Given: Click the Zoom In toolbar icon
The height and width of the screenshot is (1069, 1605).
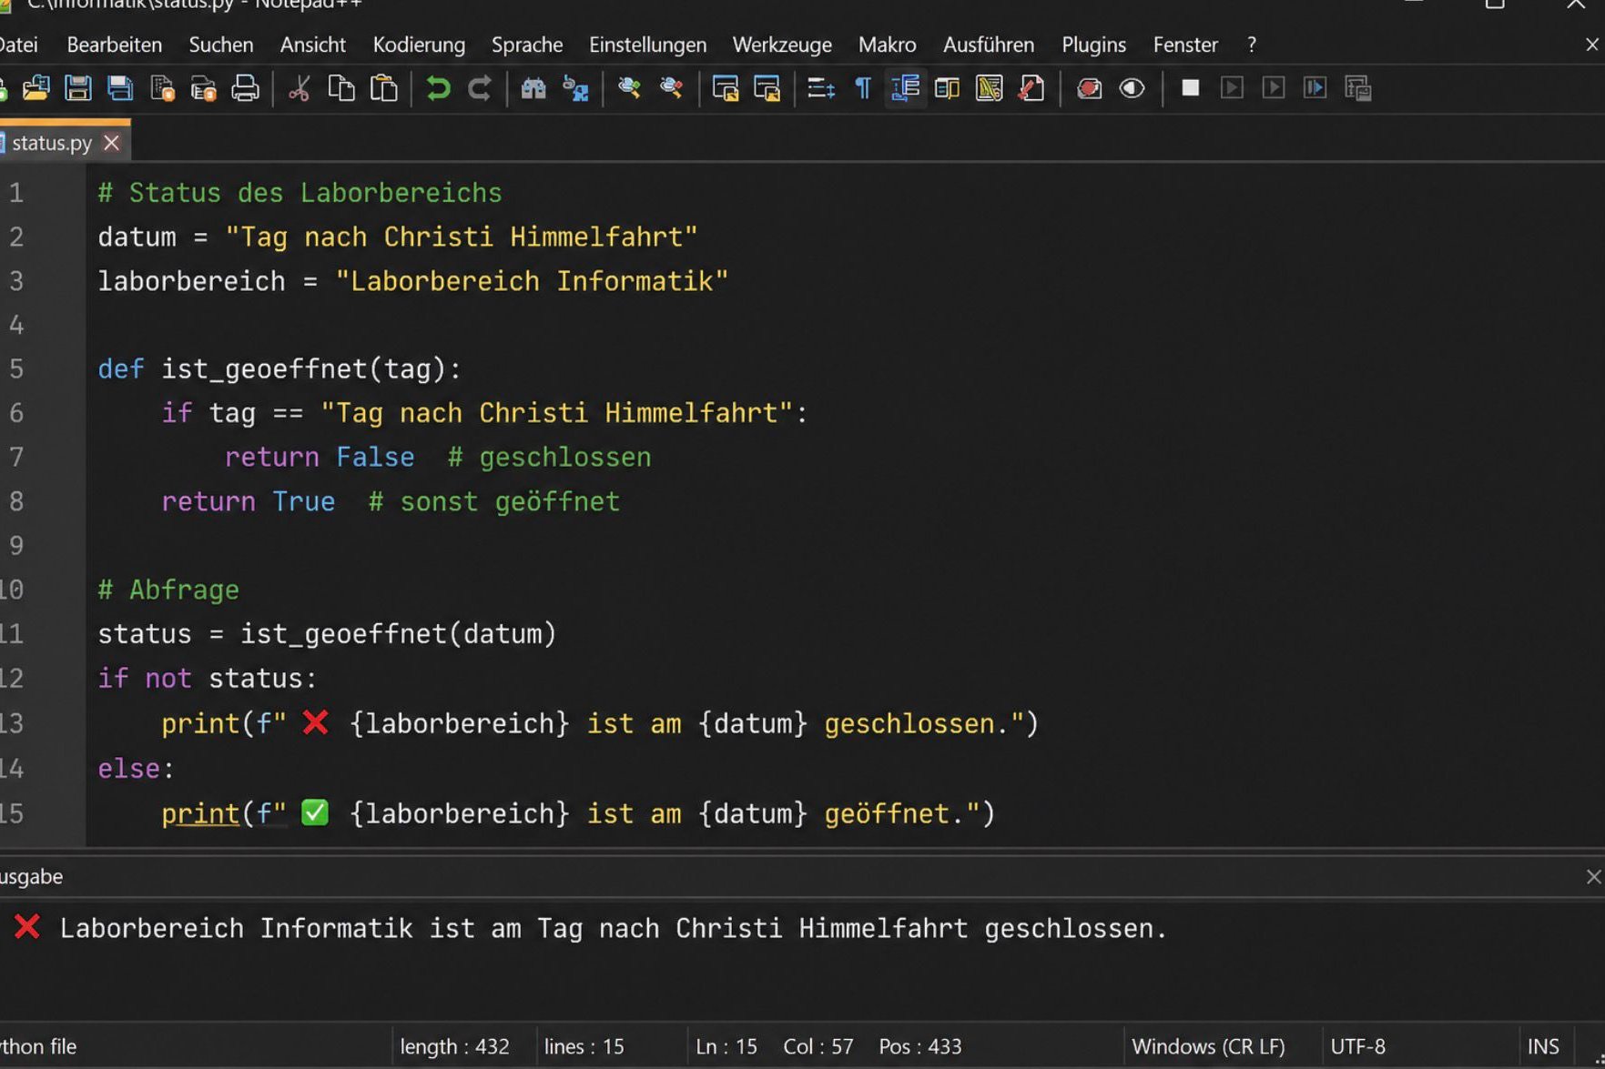Looking at the screenshot, I should pyautogui.click(x=629, y=88).
